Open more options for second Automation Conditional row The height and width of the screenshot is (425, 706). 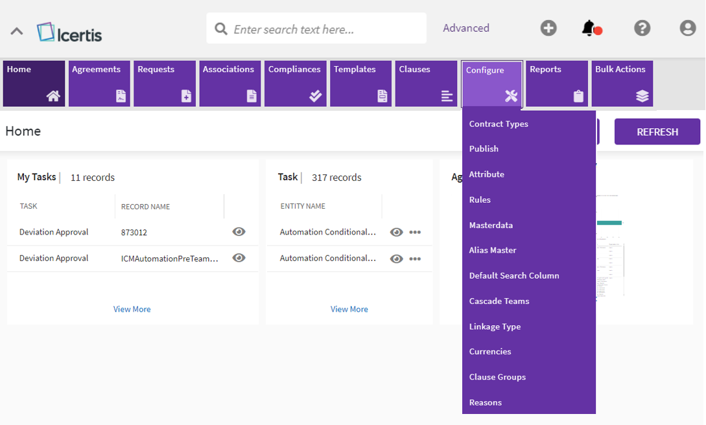(415, 258)
